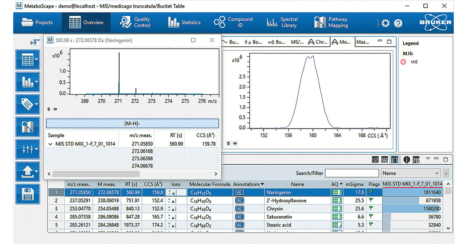Click the ions icon in row 2

(x=172, y=201)
